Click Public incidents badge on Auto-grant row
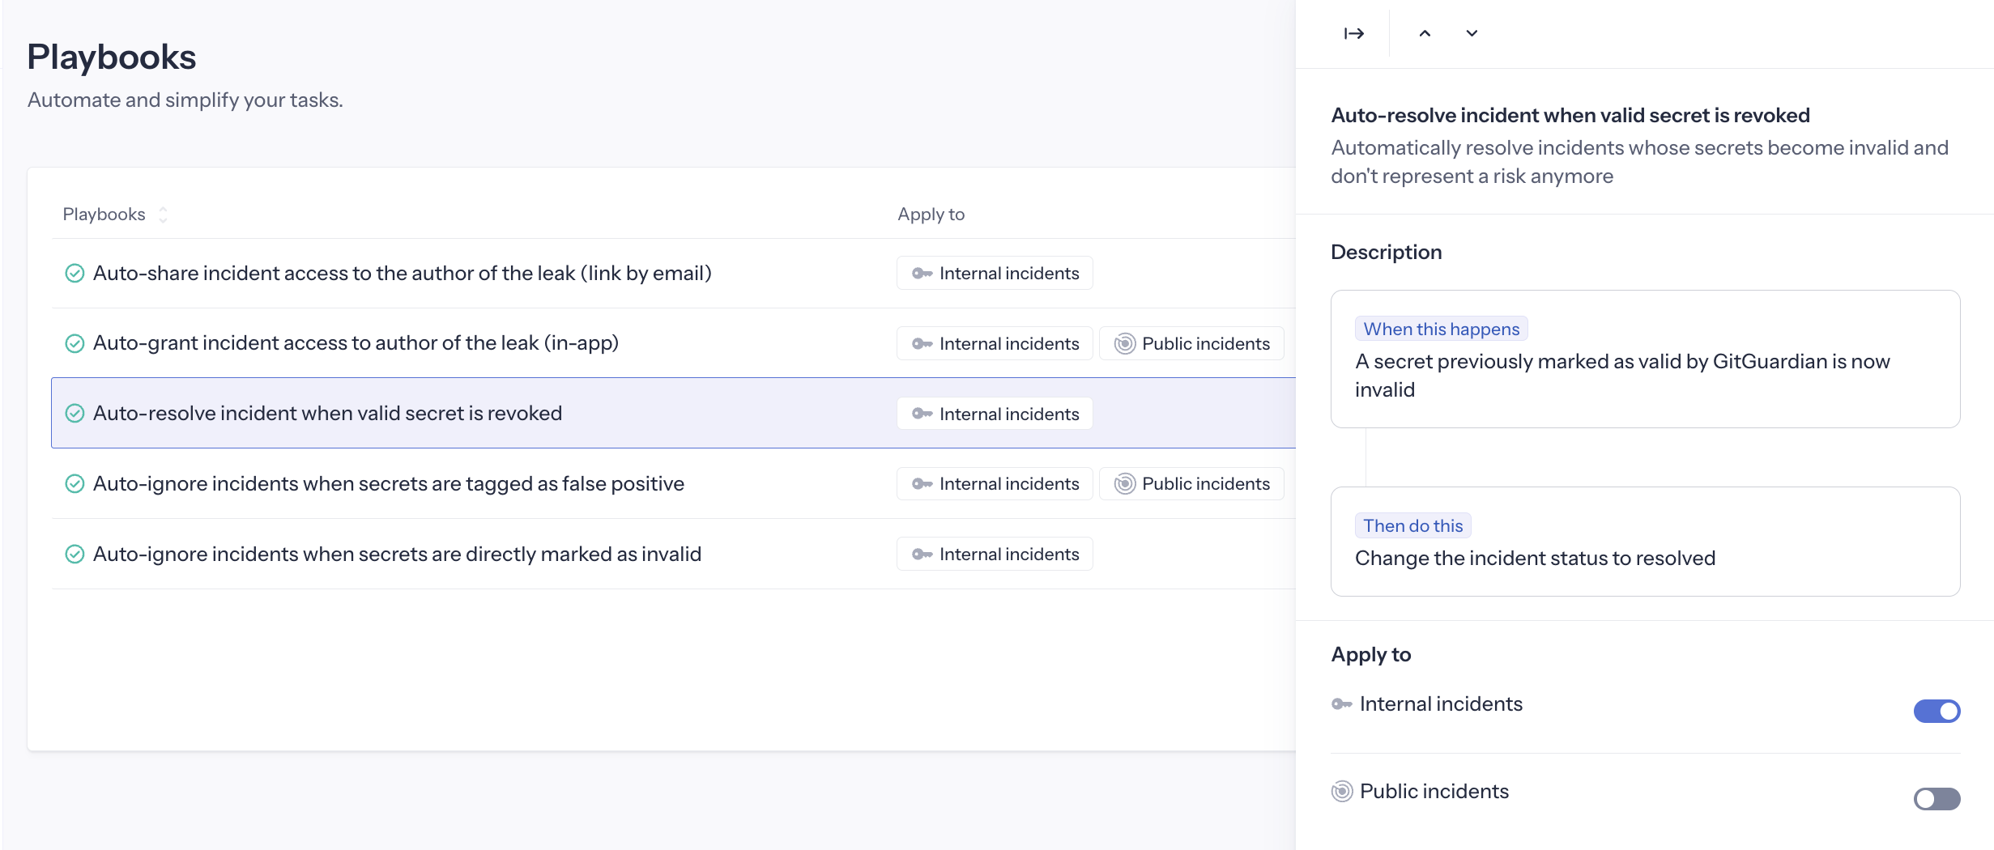Screen dimensions: 1994x850 (x=1191, y=344)
